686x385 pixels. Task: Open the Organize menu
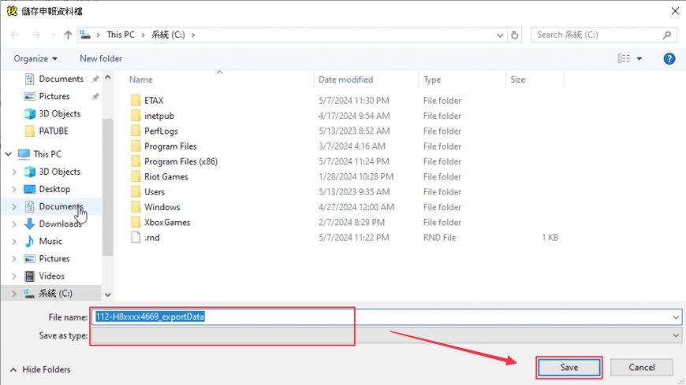35,58
